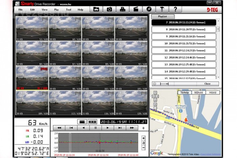
Task: Click the Close button below playlist
Action: click(x=207, y=84)
